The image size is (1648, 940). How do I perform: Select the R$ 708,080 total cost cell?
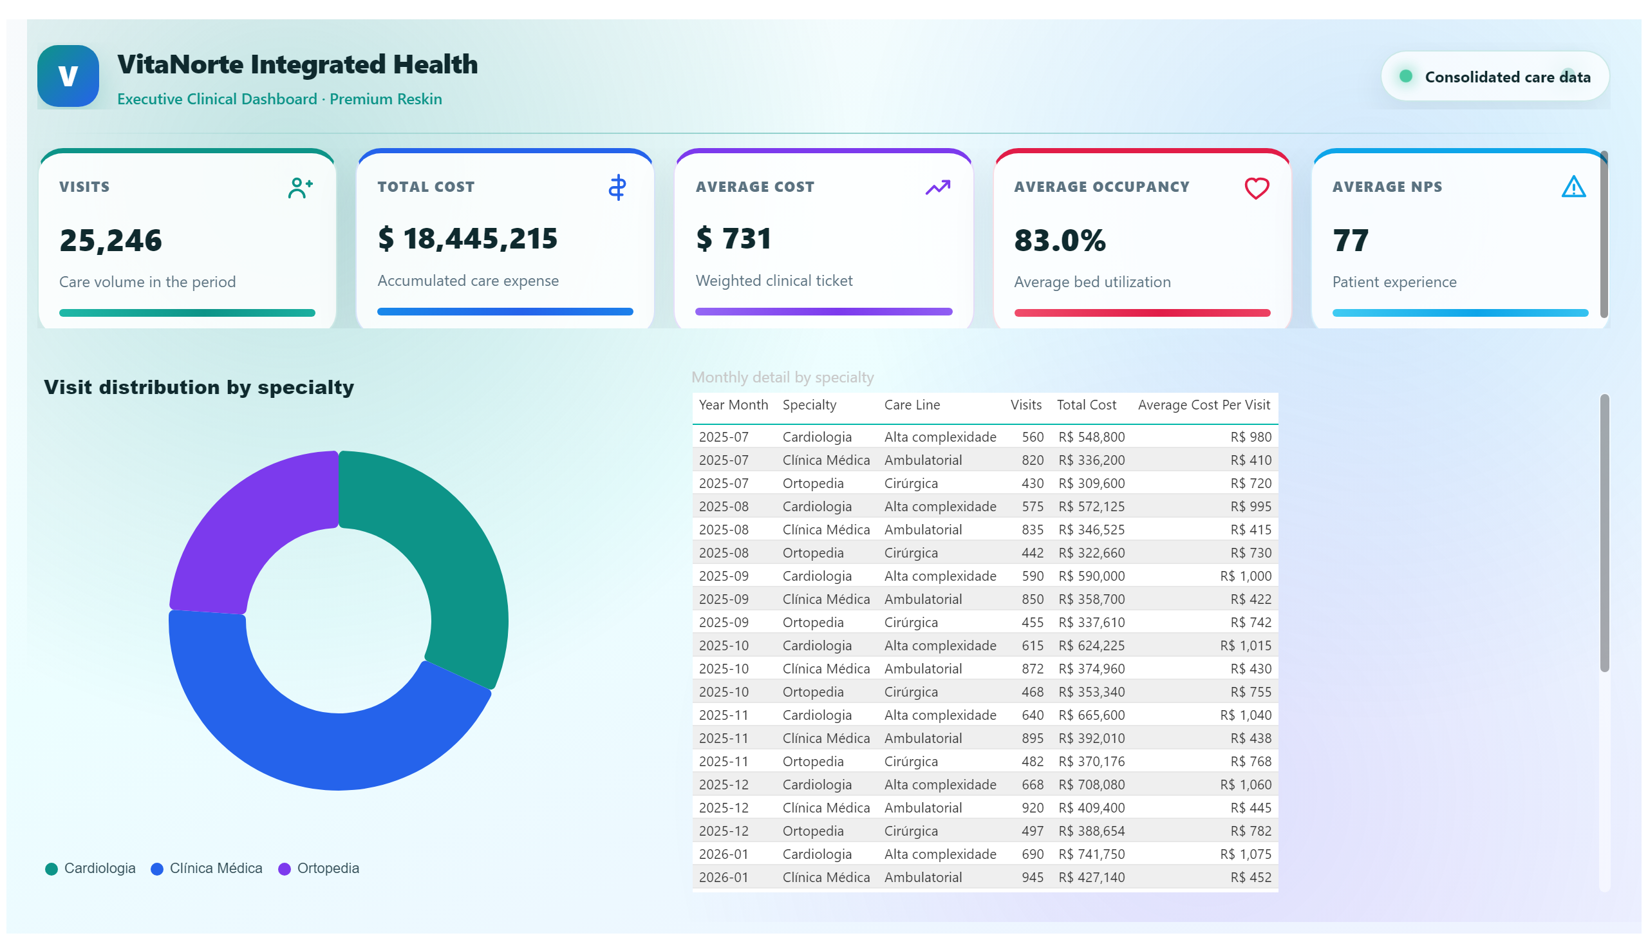click(x=1092, y=785)
